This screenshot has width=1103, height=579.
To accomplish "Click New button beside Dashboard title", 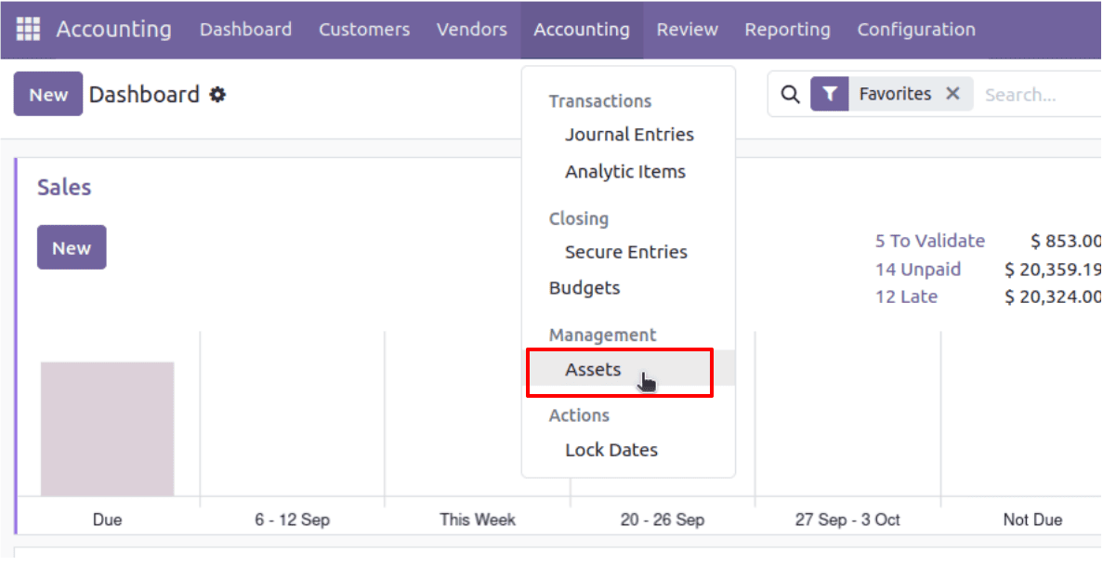I will (x=47, y=94).
